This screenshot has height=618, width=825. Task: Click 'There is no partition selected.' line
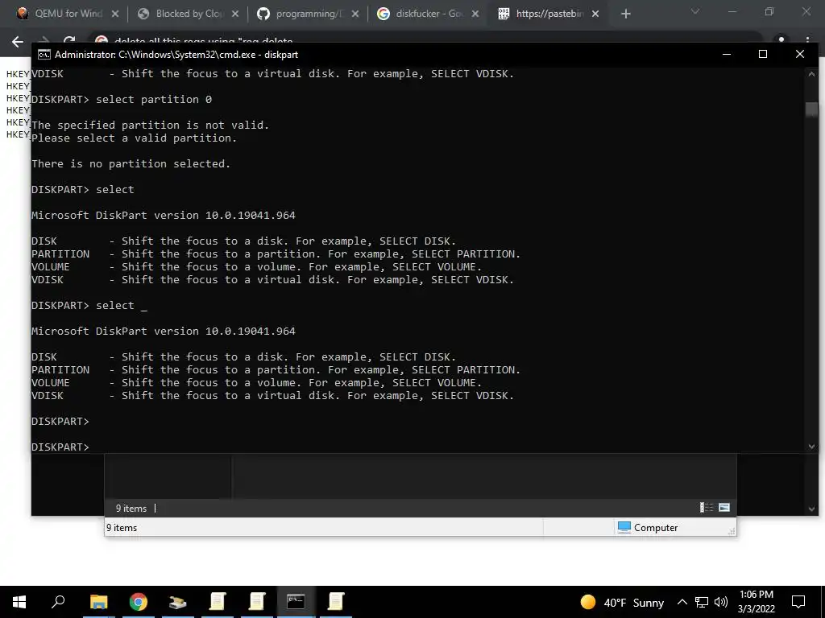click(x=131, y=164)
